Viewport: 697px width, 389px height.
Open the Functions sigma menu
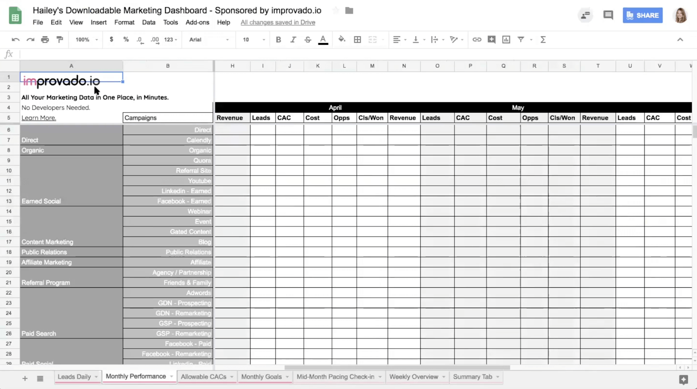pos(543,40)
